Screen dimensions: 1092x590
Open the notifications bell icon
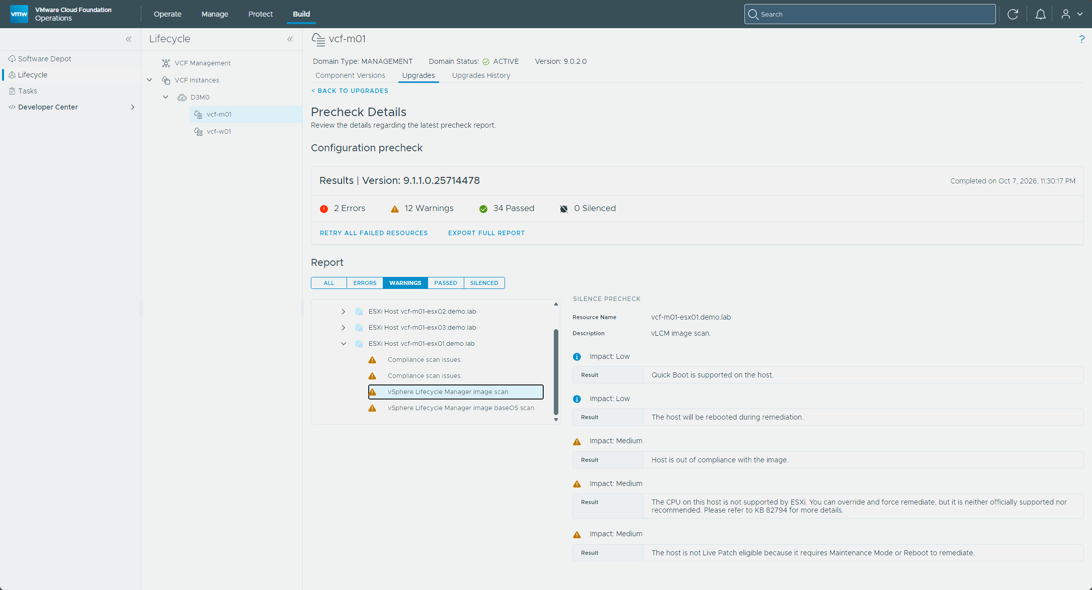(x=1040, y=14)
